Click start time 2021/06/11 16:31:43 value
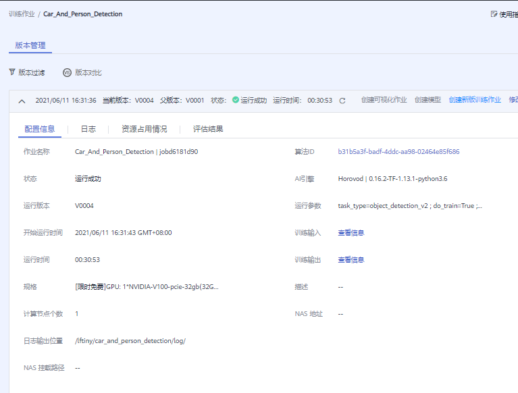 (x=123, y=232)
